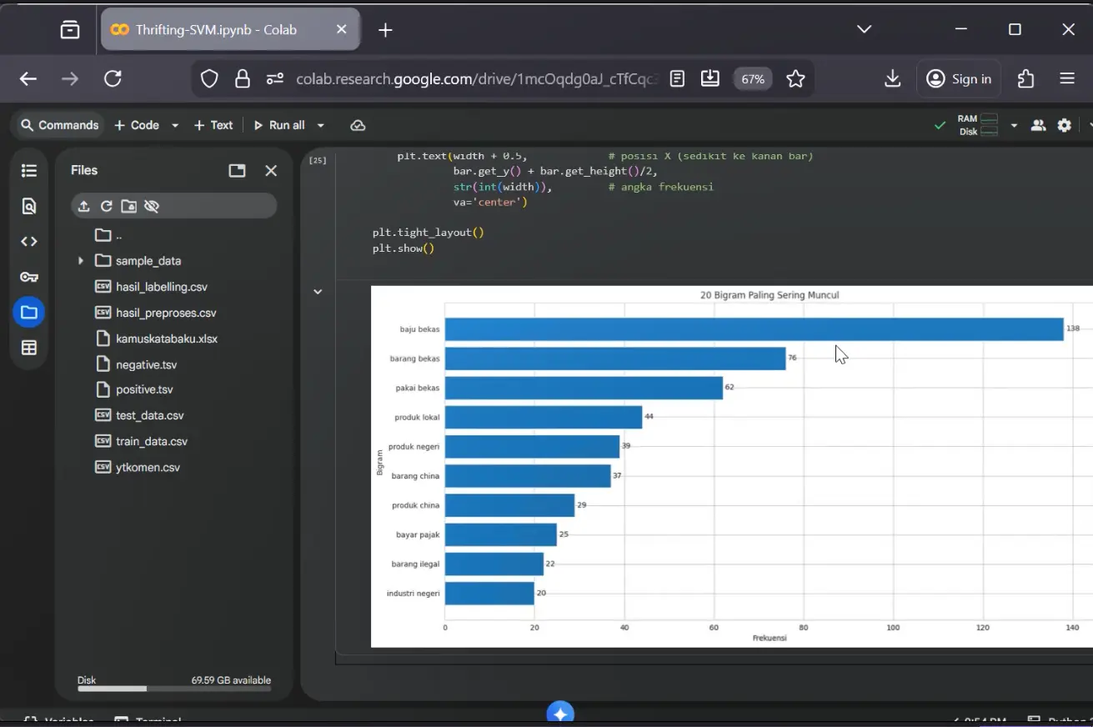Toggle display of hidden files
The height and width of the screenshot is (727, 1093).
pyautogui.click(x=152, y=206)
